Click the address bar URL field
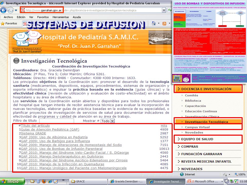The width and height of the screenshot is (247, 185). pyautogui.click(x=91, y=10)
